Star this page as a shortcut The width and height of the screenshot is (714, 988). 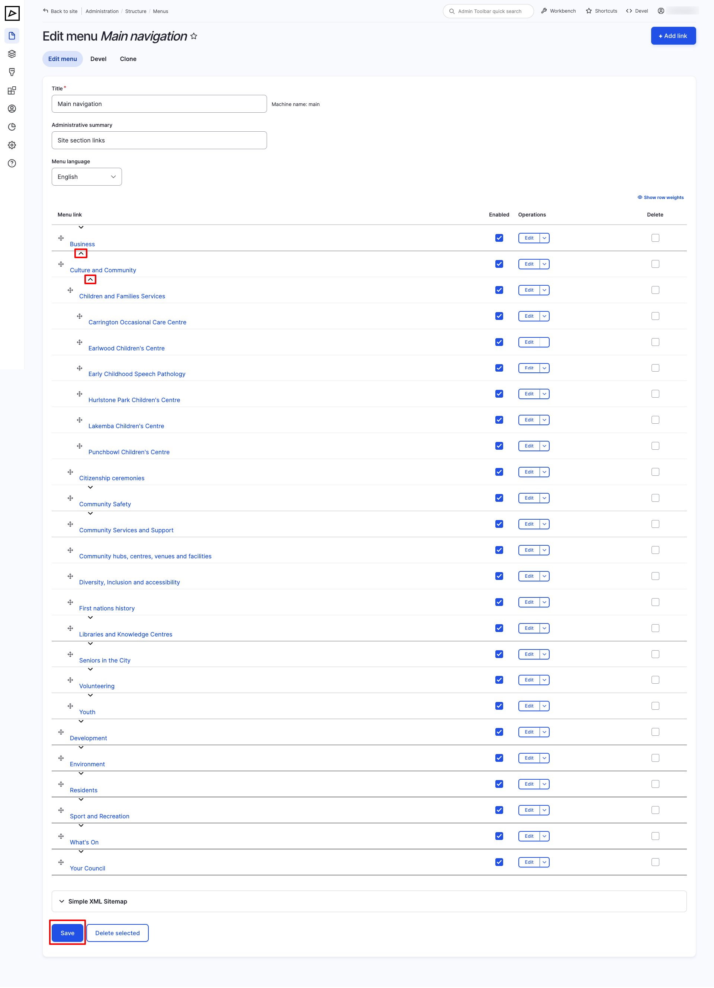(194, 36)
